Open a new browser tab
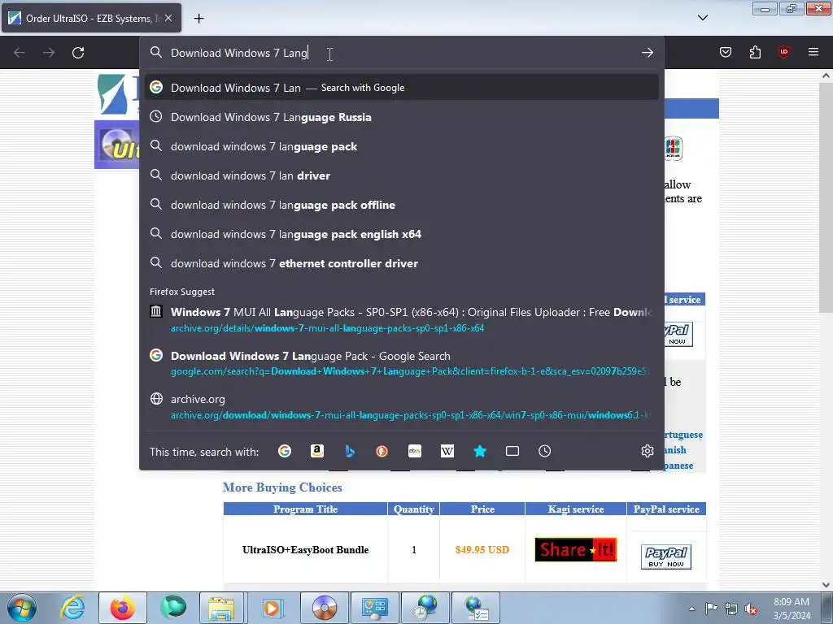 tap(198, 19)
